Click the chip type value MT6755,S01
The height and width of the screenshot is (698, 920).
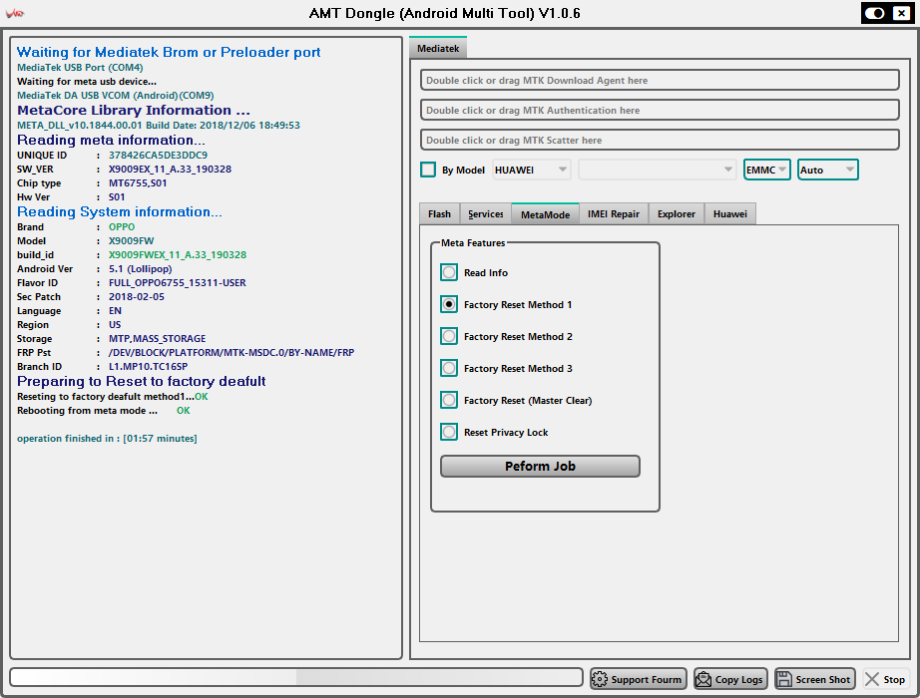click(138, 183)
